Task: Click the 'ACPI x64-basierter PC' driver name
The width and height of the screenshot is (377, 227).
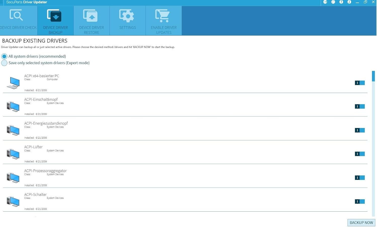Action: pyautogui.click(x=42, y=76)
